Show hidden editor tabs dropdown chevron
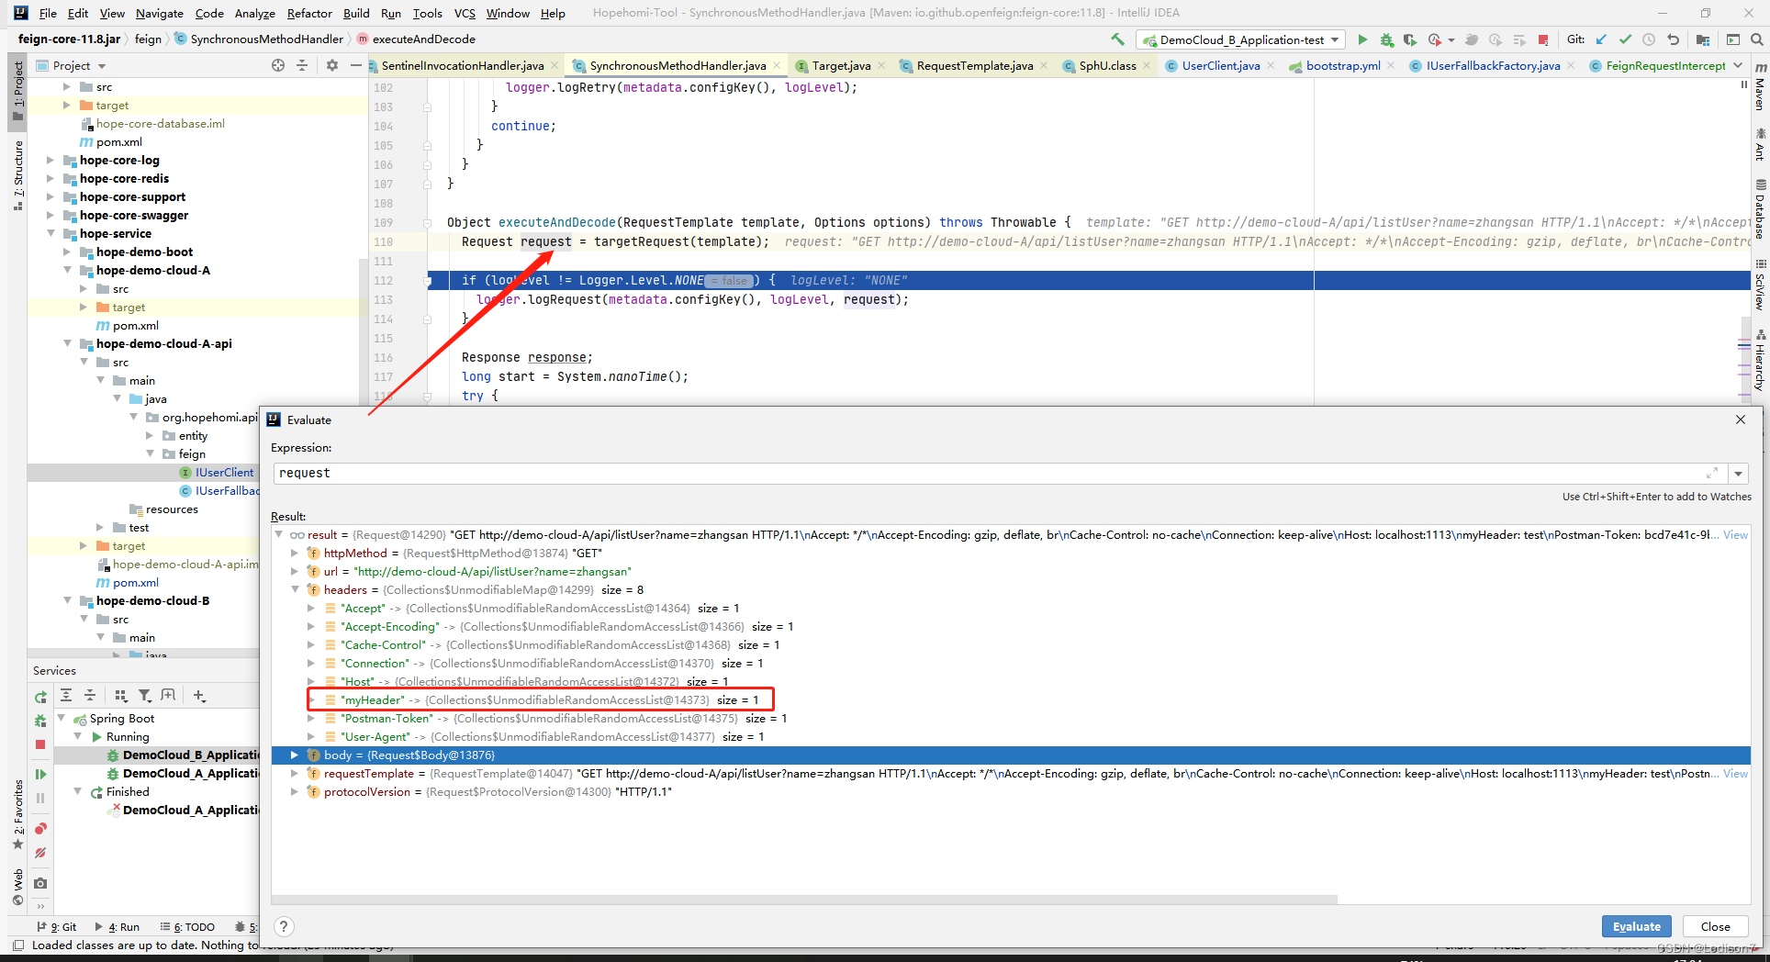Viewport: 1770px width, 962px height. (x=1737, y=65)
